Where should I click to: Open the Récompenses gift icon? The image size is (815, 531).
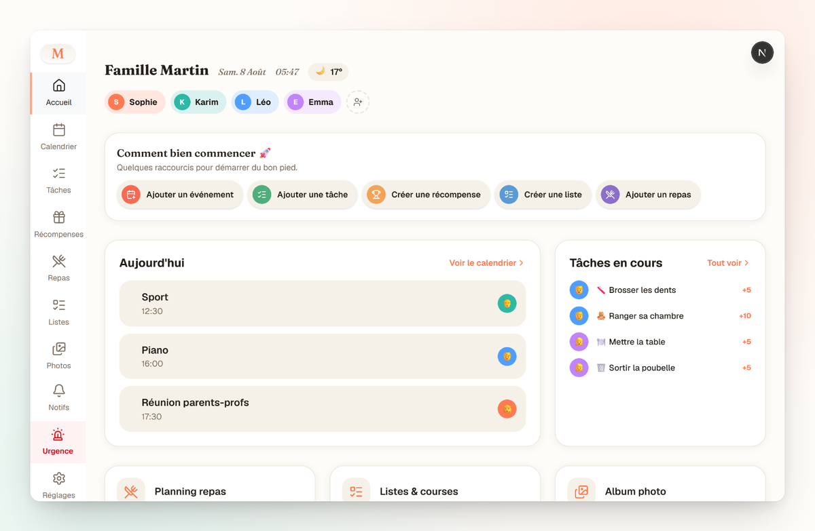pos(59,217)
